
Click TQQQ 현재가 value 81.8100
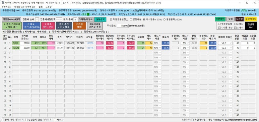80,48
